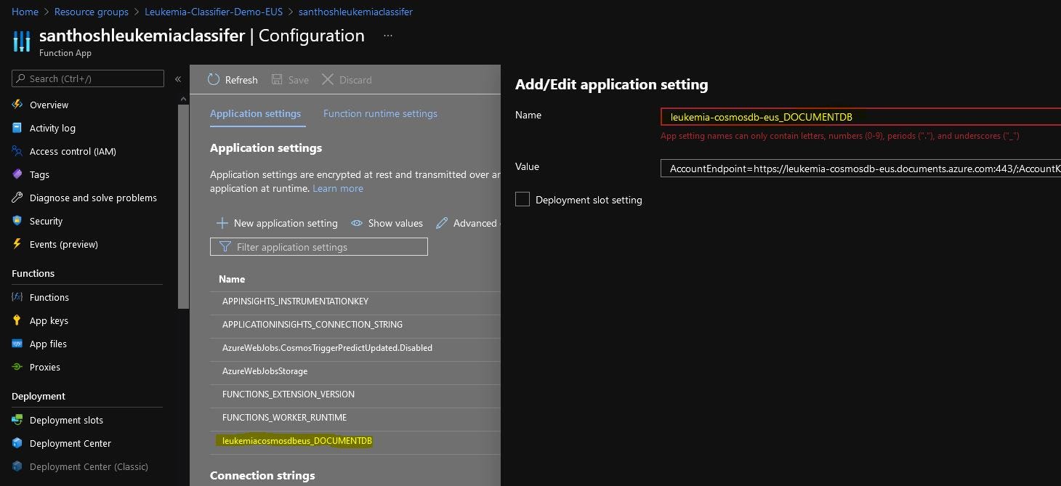Click the Filter application settings box

(x=319, y=247)
